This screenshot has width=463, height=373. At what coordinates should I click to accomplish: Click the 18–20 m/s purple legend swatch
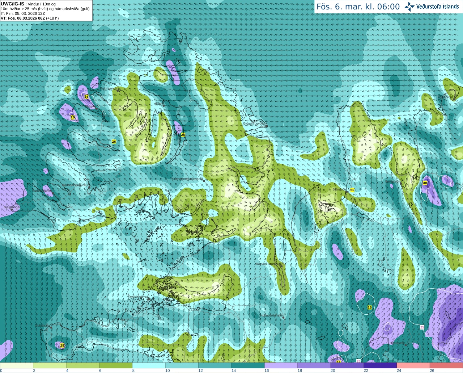(x=314, y=365)
